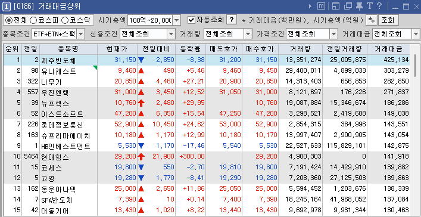Select stock row 대동기어
Screen dimensions: 421x217
point(207,210)
